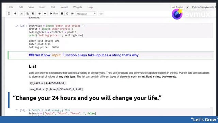Open the Insert menu

click(x=42, y=7)
